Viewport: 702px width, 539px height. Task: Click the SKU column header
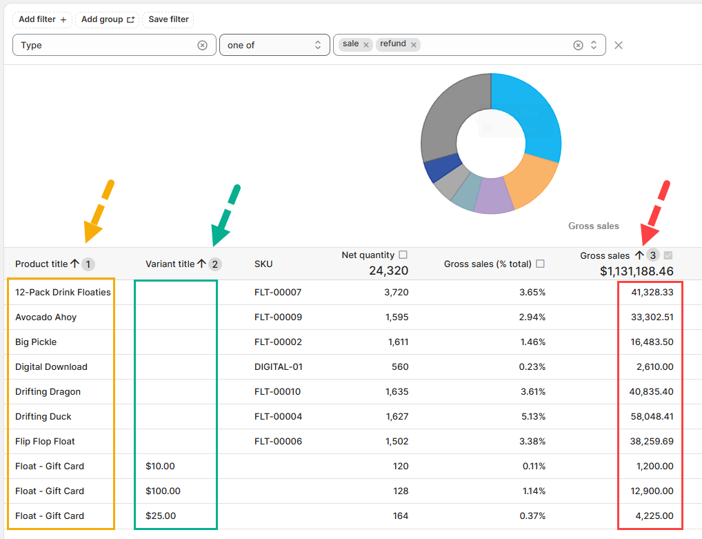(263, 264)
